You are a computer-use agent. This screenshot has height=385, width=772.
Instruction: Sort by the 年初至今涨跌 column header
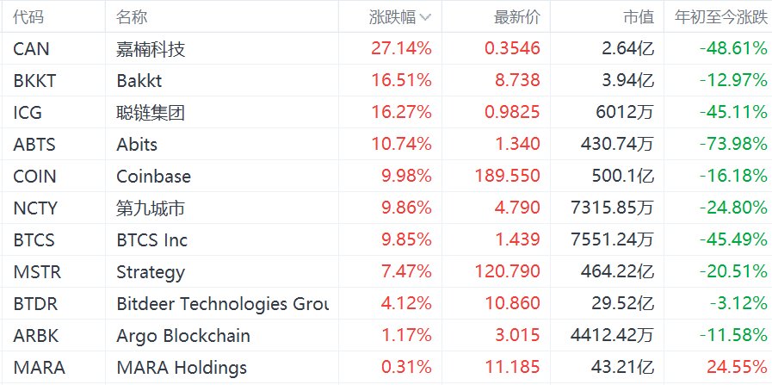(721, 17)
